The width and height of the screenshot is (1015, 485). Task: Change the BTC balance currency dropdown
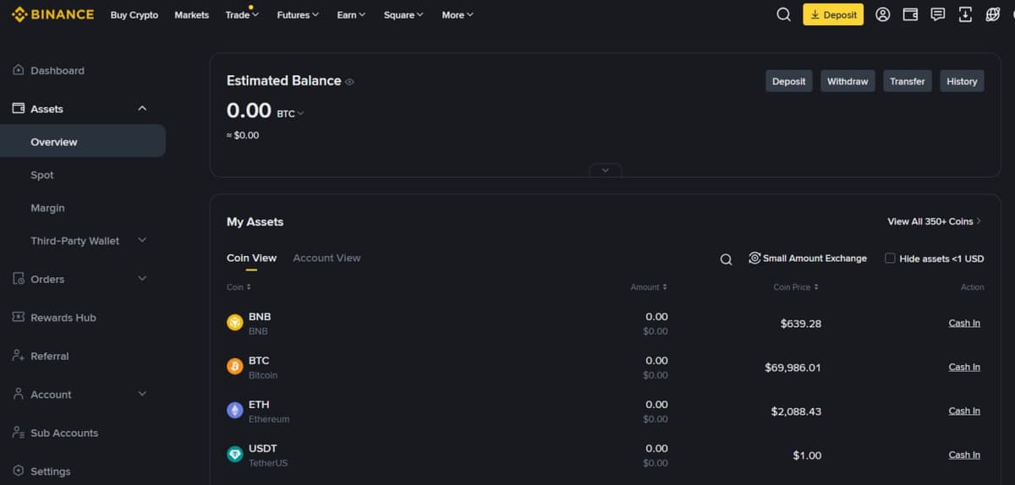(290, 113)
